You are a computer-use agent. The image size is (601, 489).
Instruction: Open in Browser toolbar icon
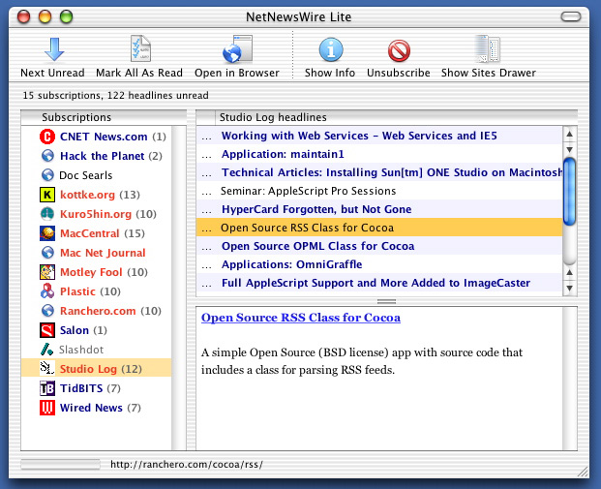tap(236, 49)
